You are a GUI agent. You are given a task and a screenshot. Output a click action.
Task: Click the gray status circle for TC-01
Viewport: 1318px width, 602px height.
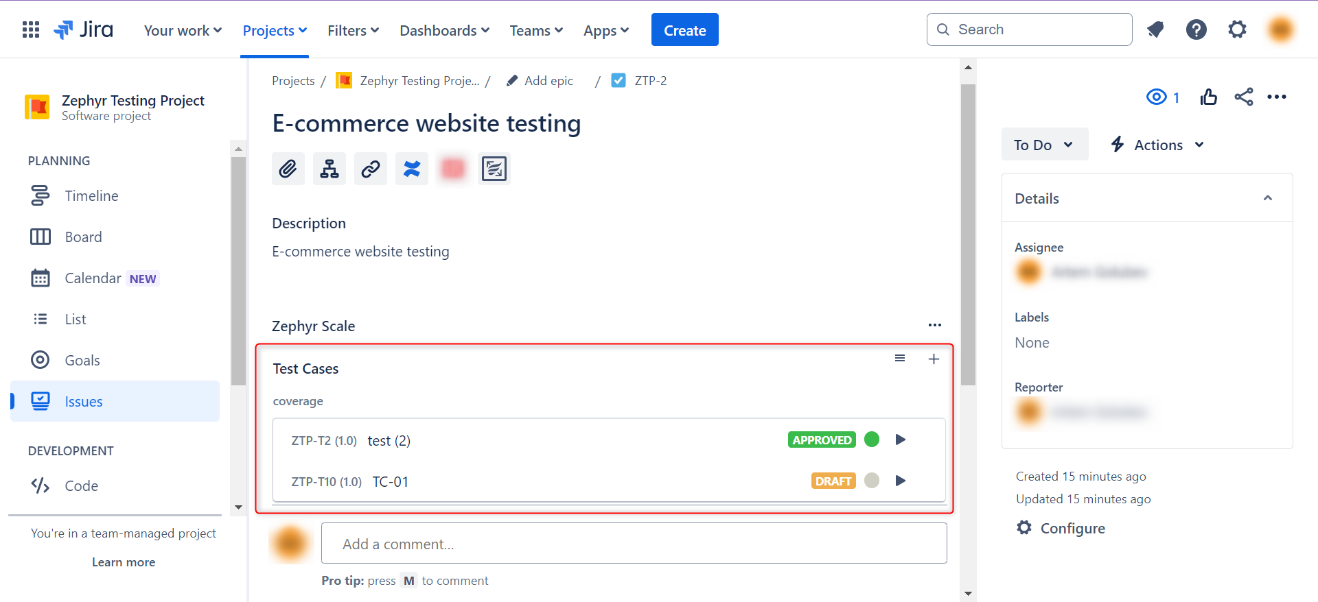(x=872, y=481)
